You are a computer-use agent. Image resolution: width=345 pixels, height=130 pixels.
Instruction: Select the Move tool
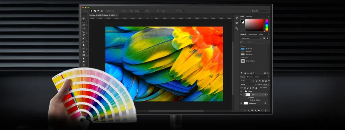(x=84, y=18)
